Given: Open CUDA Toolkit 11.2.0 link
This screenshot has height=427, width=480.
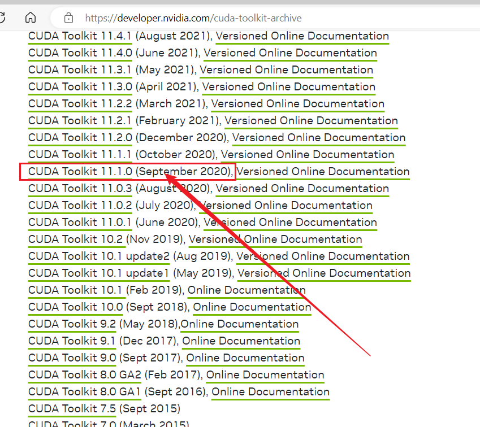Looking at the screenshot, I should (80, 138).
